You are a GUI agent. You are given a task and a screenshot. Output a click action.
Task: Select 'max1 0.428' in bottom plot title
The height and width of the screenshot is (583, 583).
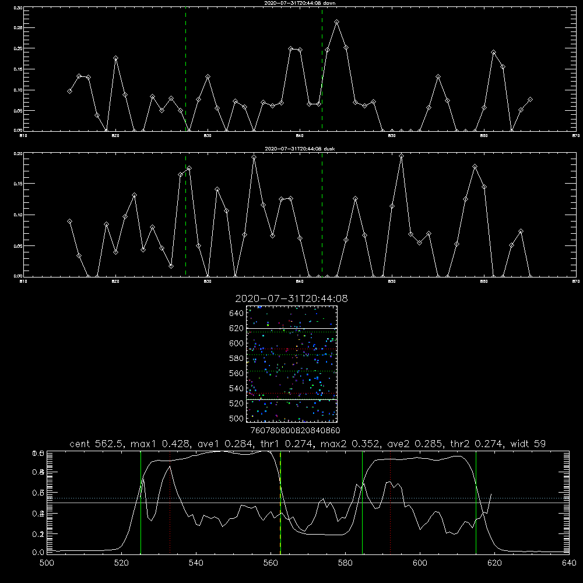point(160,444)
